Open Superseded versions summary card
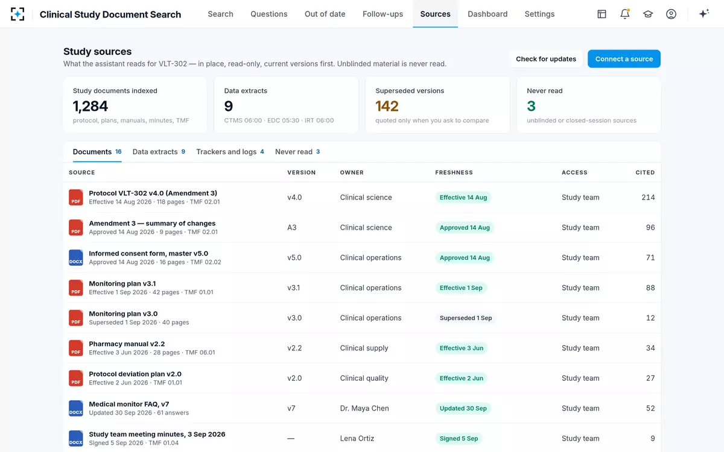 pos(437,105)
